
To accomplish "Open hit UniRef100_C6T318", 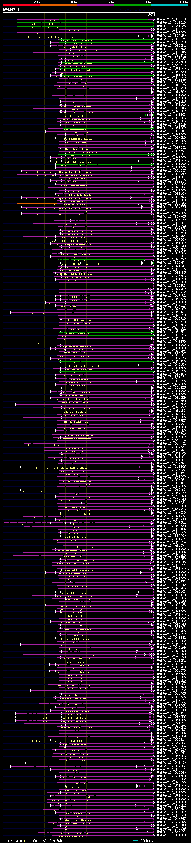I will (171, 23).
